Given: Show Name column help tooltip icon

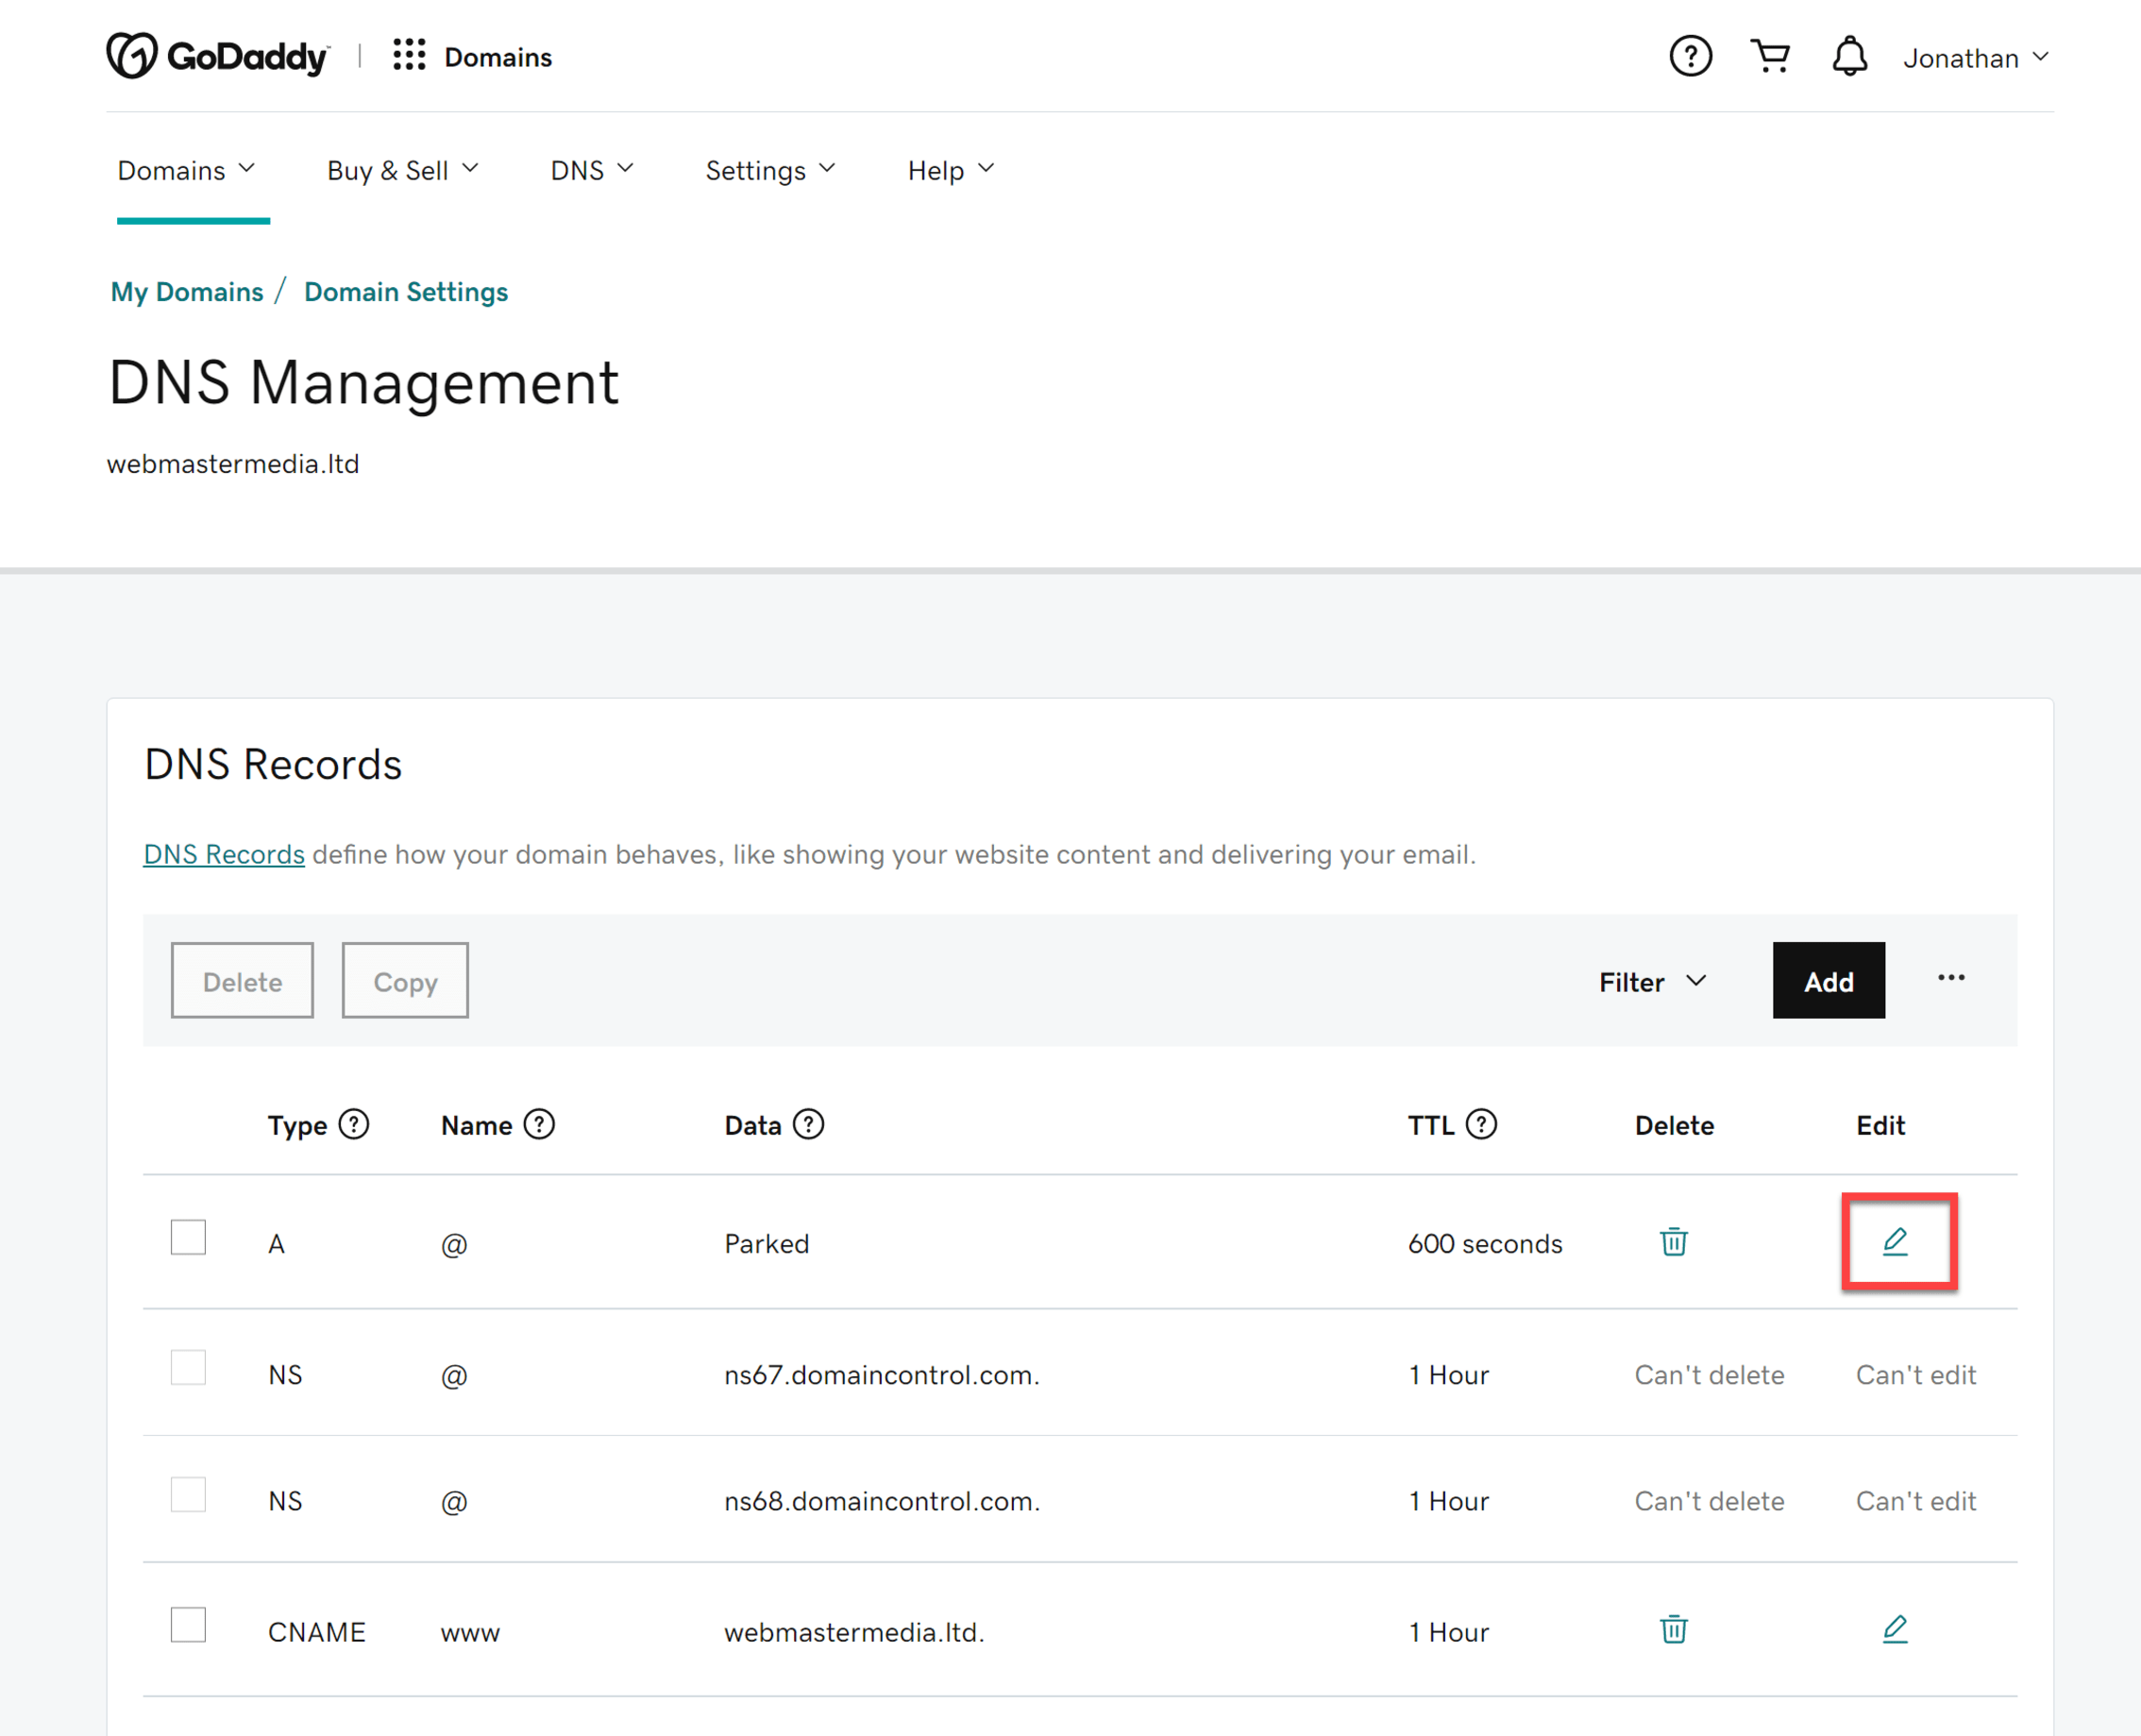Looking at the screenshot, I should [x=539, y=1124].
